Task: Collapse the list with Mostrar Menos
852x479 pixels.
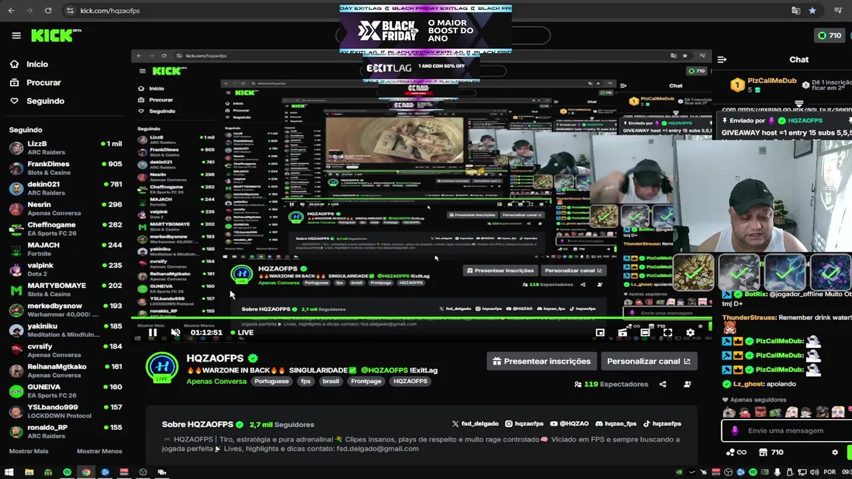Action: point(99,451)
